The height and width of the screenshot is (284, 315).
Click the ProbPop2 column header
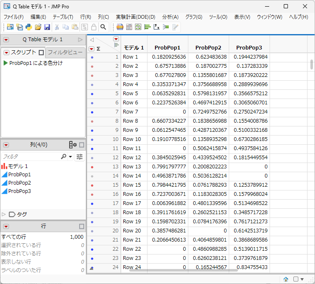click(x=208, y=48)
